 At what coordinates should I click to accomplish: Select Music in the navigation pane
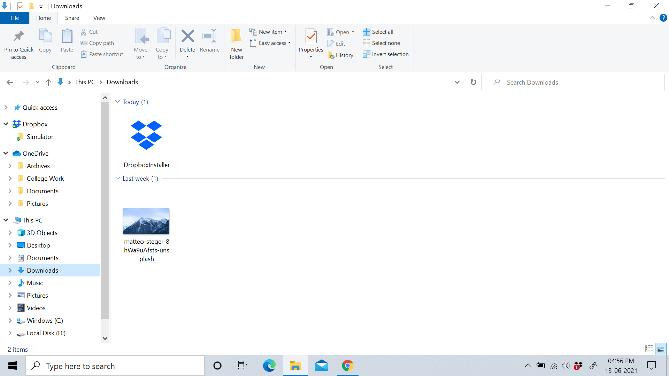pyautogui.click(x=35, y=283)
